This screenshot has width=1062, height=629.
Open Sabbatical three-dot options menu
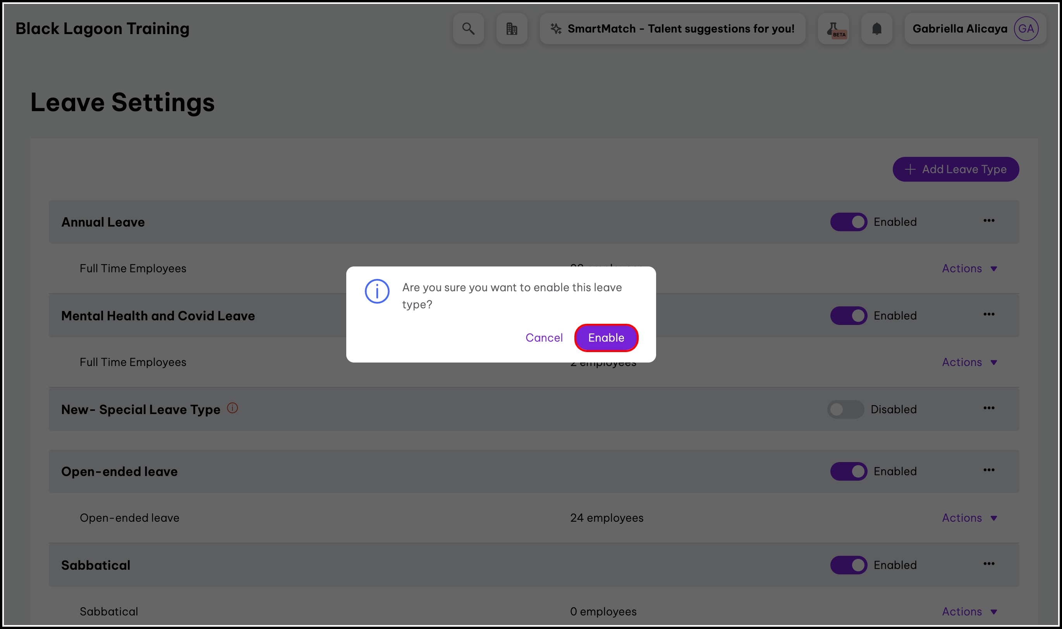point(989,564)
